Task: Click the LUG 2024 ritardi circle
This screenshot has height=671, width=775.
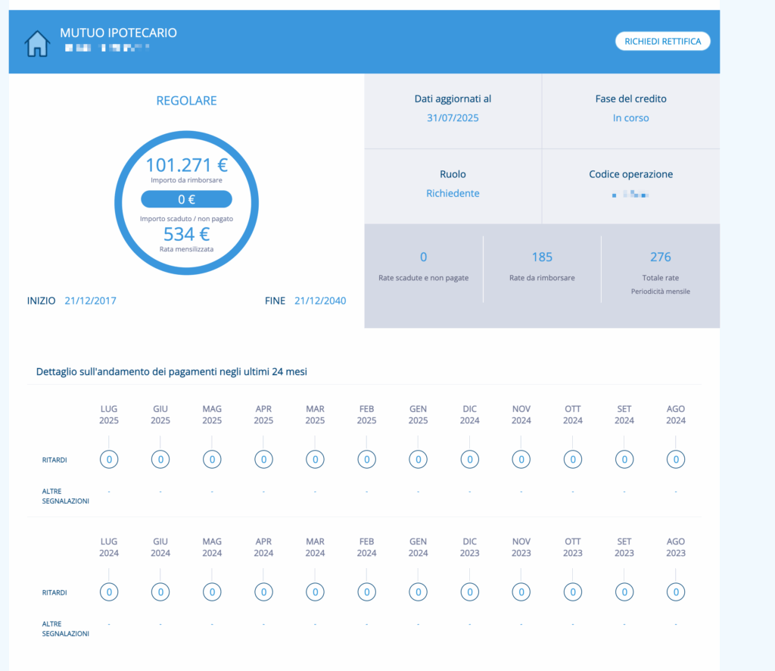Action: (x=109, y=591)
